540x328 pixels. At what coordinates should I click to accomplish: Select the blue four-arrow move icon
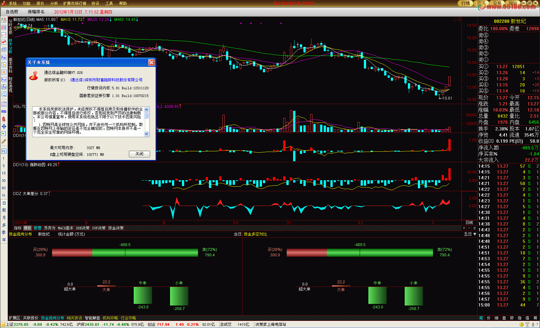point(4,126)
